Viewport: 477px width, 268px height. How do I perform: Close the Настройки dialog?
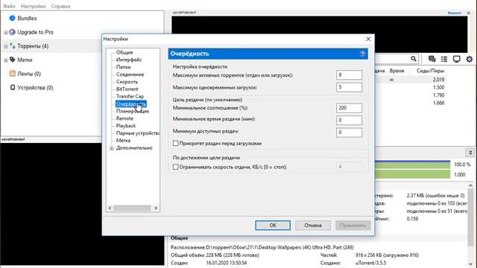[368, 39]
